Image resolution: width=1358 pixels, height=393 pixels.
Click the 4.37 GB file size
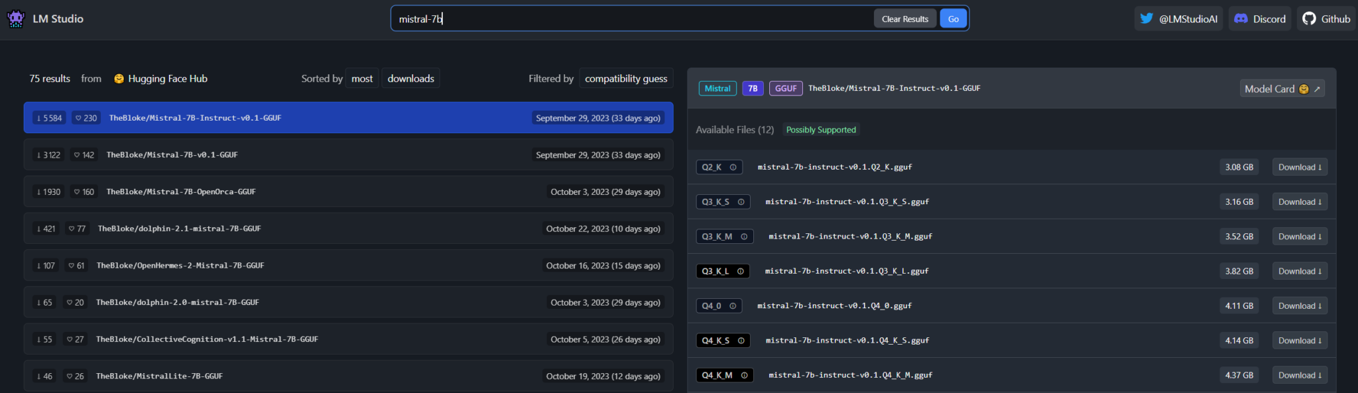click(x=1239, y=375)
